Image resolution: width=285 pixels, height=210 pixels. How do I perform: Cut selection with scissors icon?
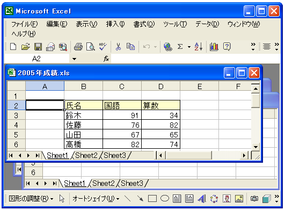click(x=118, y=47)
